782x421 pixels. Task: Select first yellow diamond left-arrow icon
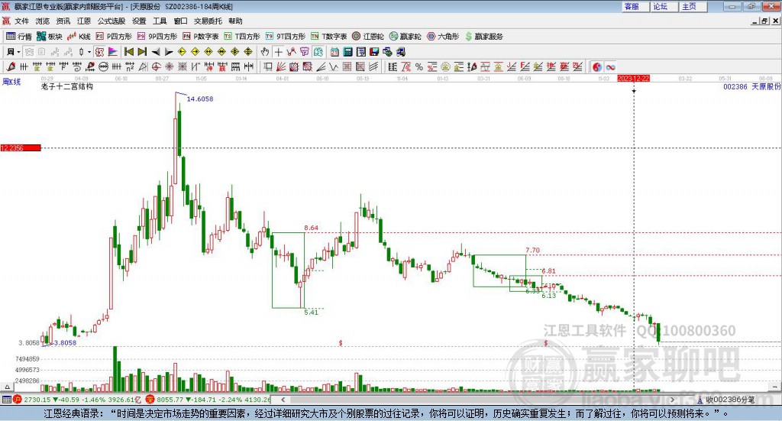click(182, 52)
